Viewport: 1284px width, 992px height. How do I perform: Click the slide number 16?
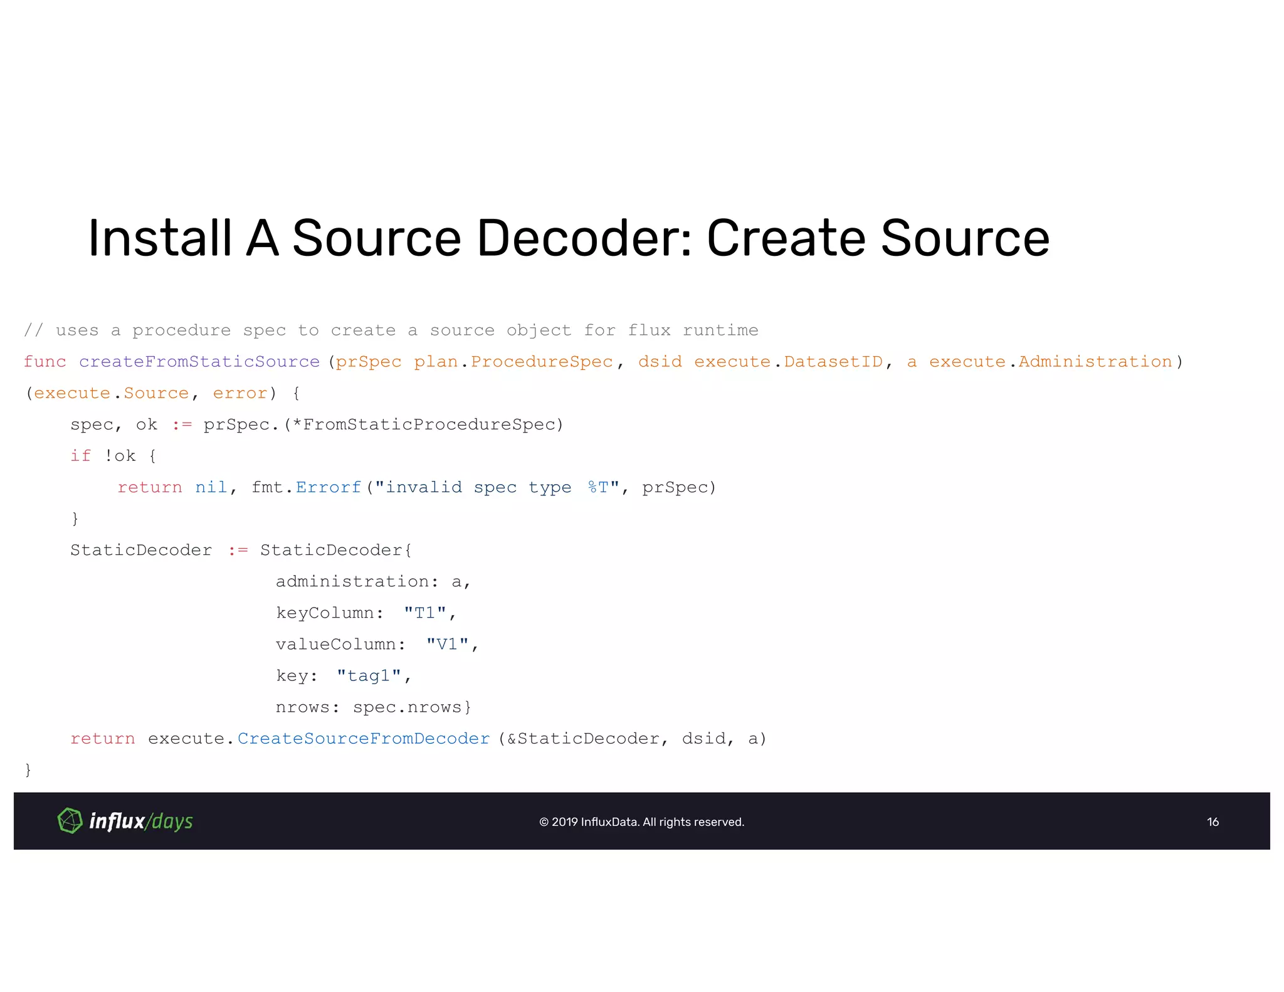1213,822
